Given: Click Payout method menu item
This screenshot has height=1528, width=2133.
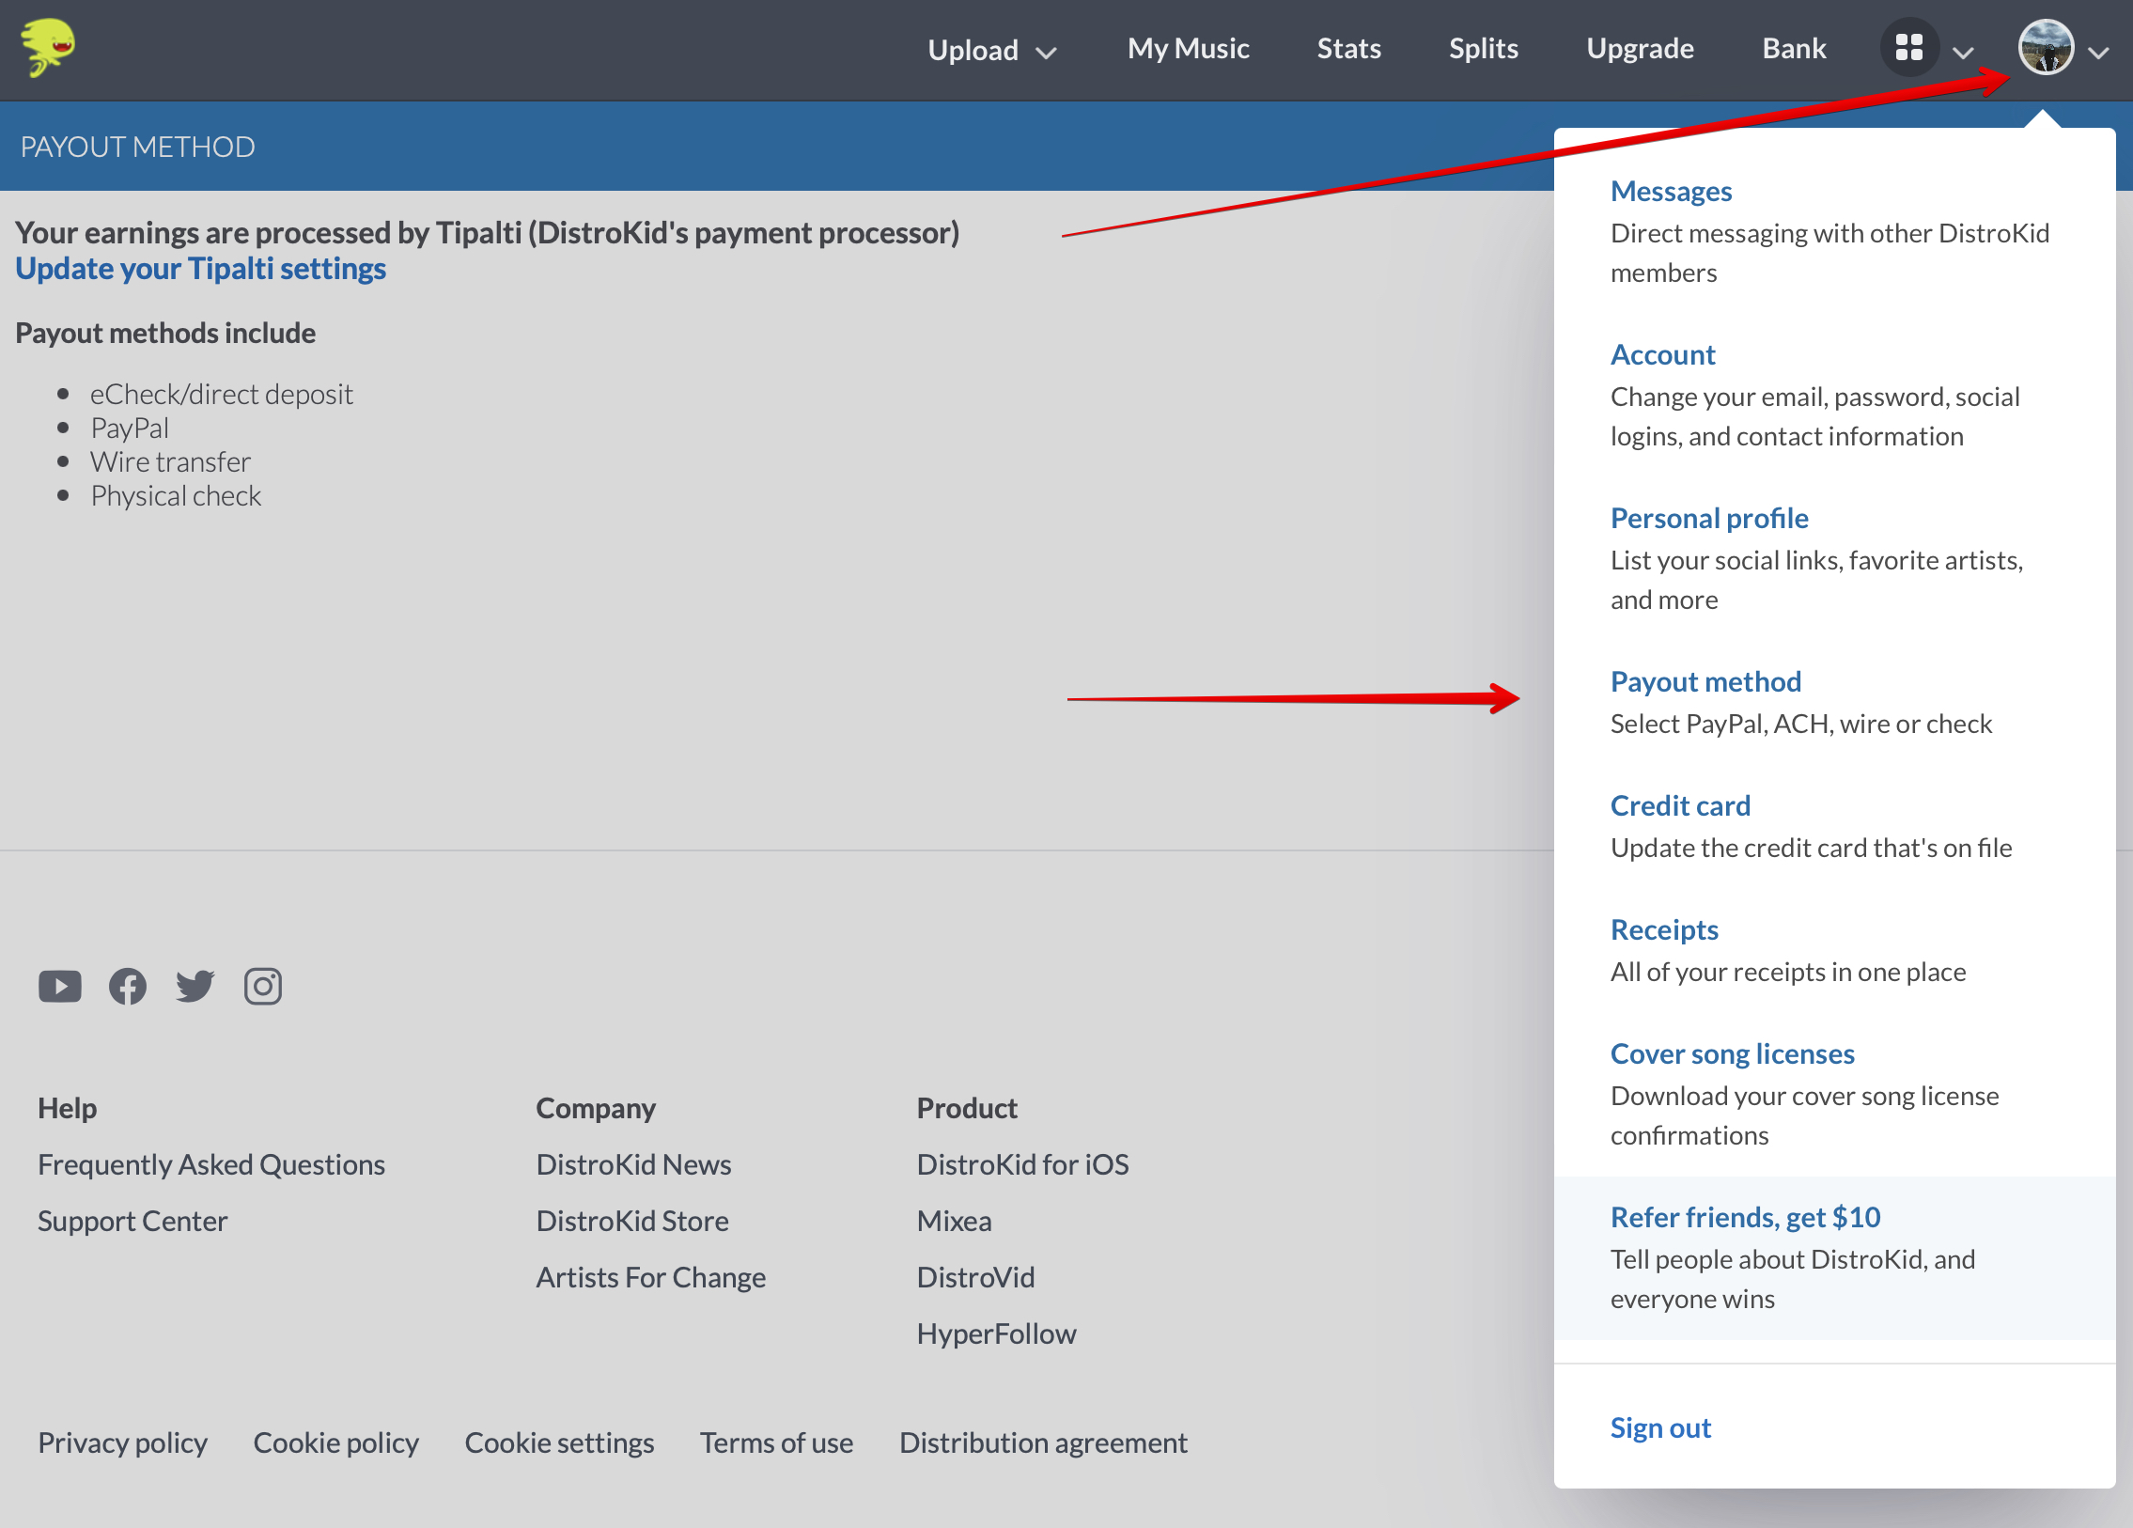Looking at the screenshot, I should (x=1708, y=679).
